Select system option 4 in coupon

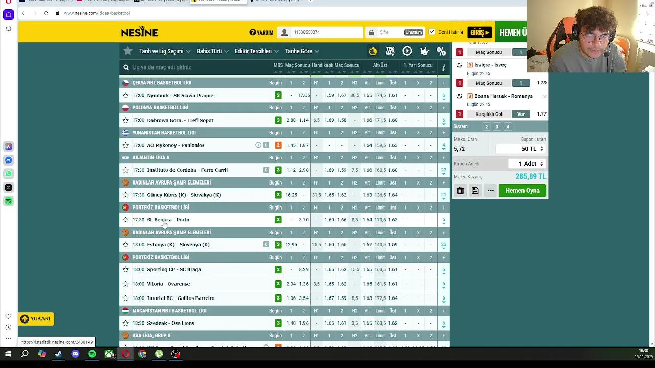(508, 127)
